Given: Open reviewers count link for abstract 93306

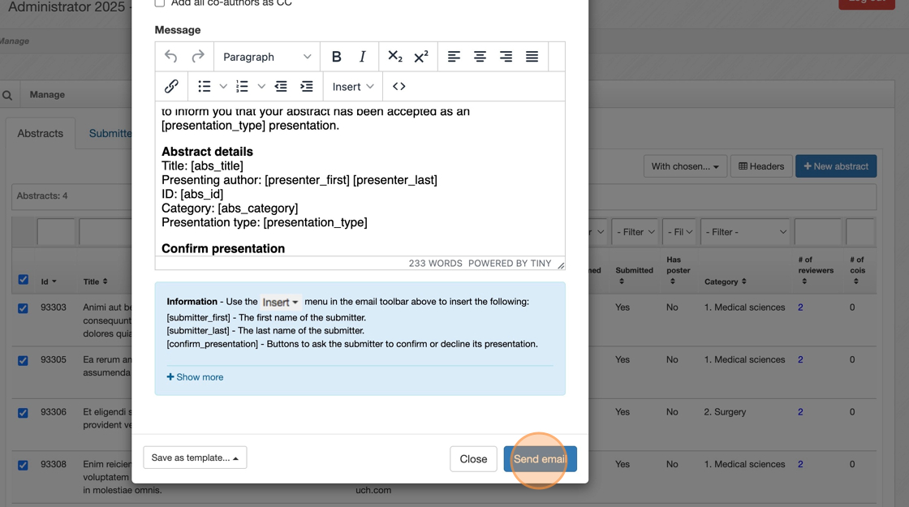Looking at the screenshot, I should (800, 412).
